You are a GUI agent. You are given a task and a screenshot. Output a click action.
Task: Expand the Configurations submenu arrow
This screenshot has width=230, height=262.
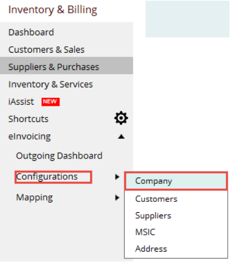pyautogui.click(x=117, y=177)
